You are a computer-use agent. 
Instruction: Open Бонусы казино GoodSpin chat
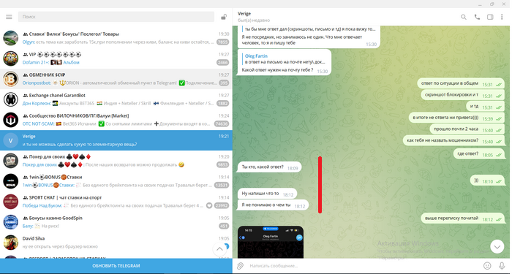pyautogui.click(x=116, y=222)
